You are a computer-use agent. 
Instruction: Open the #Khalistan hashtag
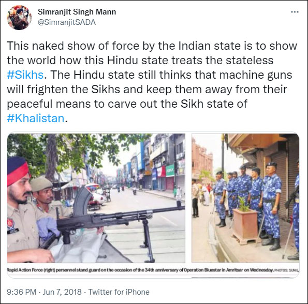pos(36,118)
